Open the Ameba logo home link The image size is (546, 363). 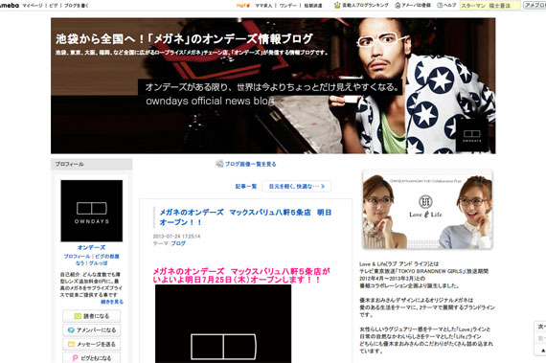pos(9,5)
